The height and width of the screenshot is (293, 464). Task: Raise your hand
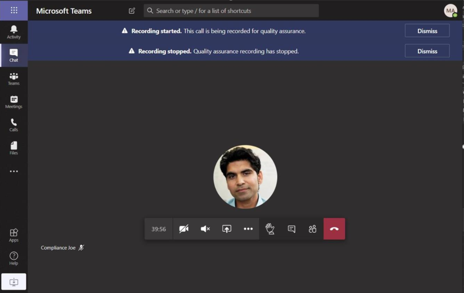point(270,229)
